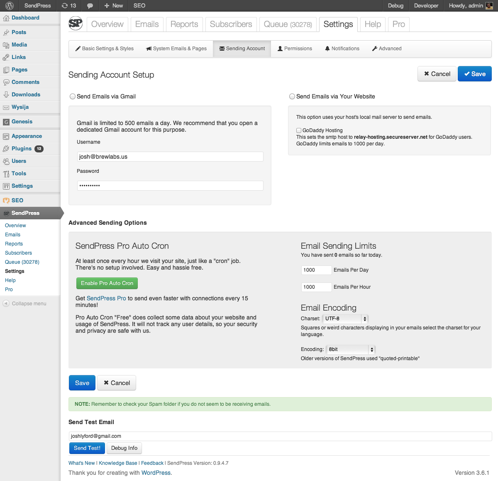
Task: Click the Debug Info button
Action: click(x=124, y=448)
